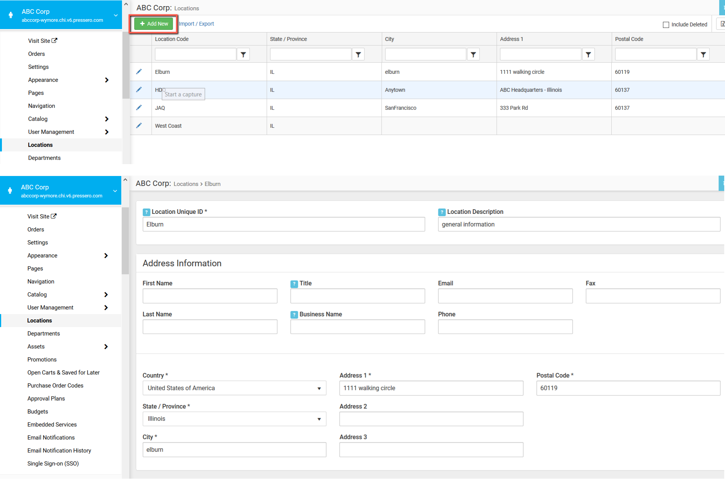This screenshot has height=479, width=725.
Task: Focus the Location Code filter text box
Action: point(196,54)
